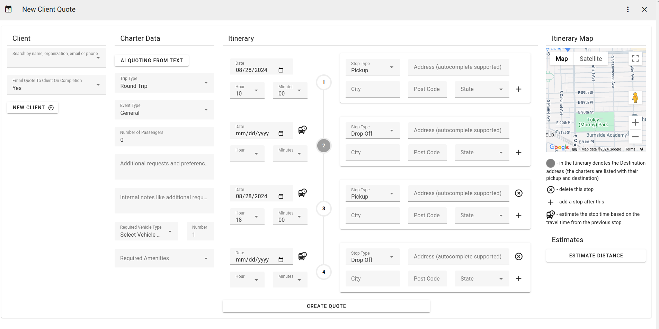Viewport: 659px width, 329px height.
Task: Add a stop after stop 1
Action: (x=518, y=89)
